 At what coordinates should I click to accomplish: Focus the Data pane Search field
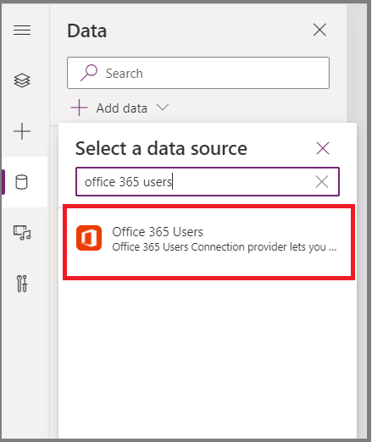(198, 73)
